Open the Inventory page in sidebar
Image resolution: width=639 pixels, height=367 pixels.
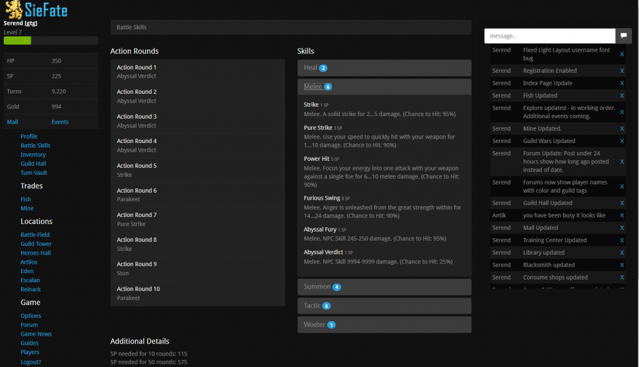(x=33, y=154)
